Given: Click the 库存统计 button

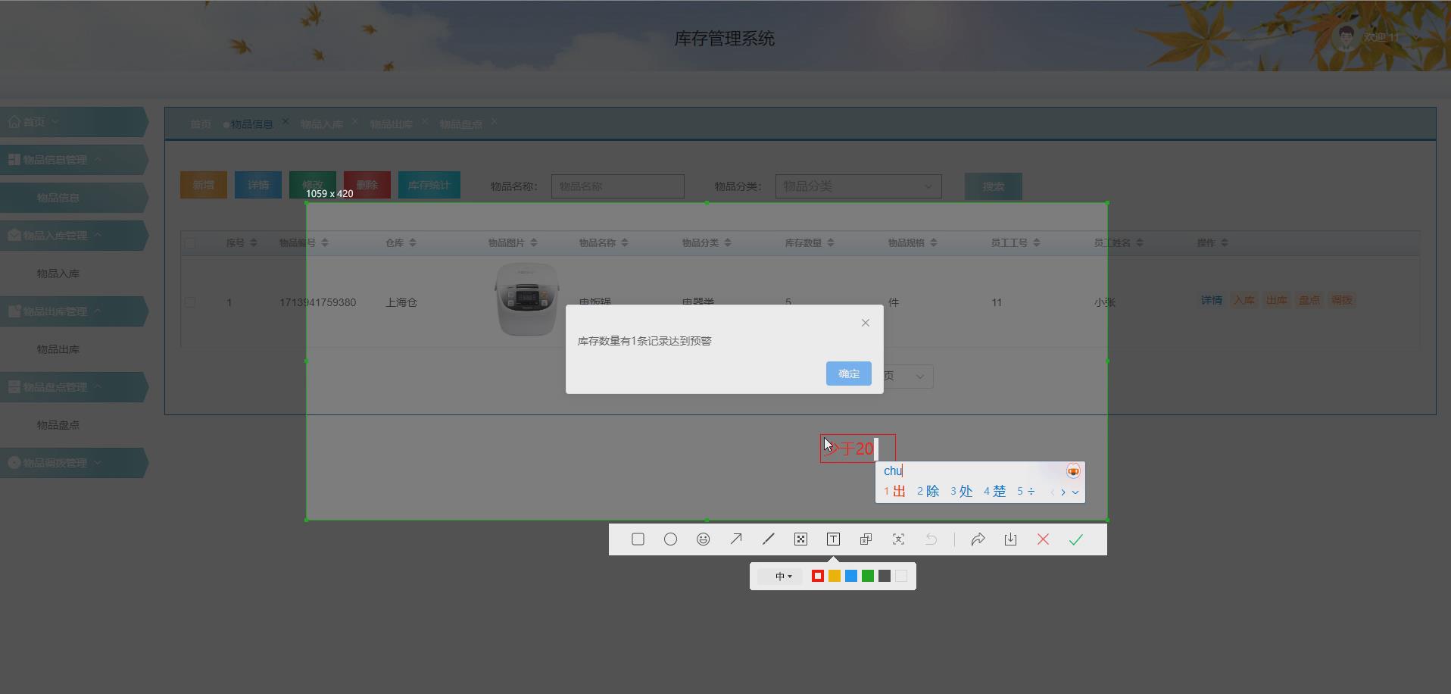Looking at the screenshot, I should tap(429, 185).
